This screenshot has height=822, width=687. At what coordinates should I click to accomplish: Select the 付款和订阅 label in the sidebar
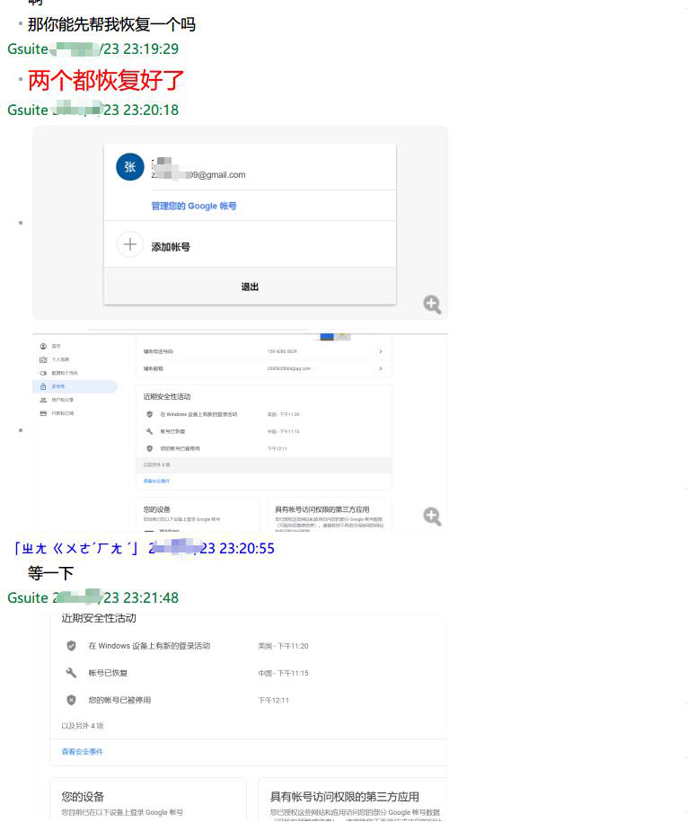click(62, 413)
